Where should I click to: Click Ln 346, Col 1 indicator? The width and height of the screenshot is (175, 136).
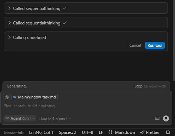click(x=41, y=132)
